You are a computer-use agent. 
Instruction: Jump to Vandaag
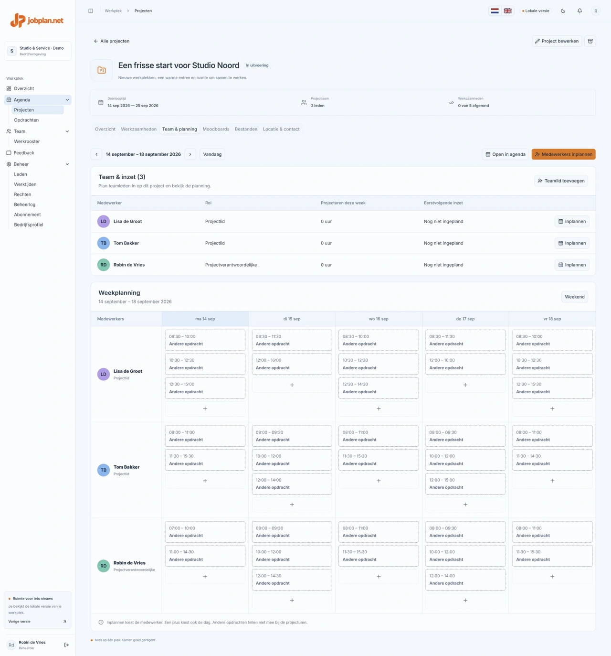(212, 154)
